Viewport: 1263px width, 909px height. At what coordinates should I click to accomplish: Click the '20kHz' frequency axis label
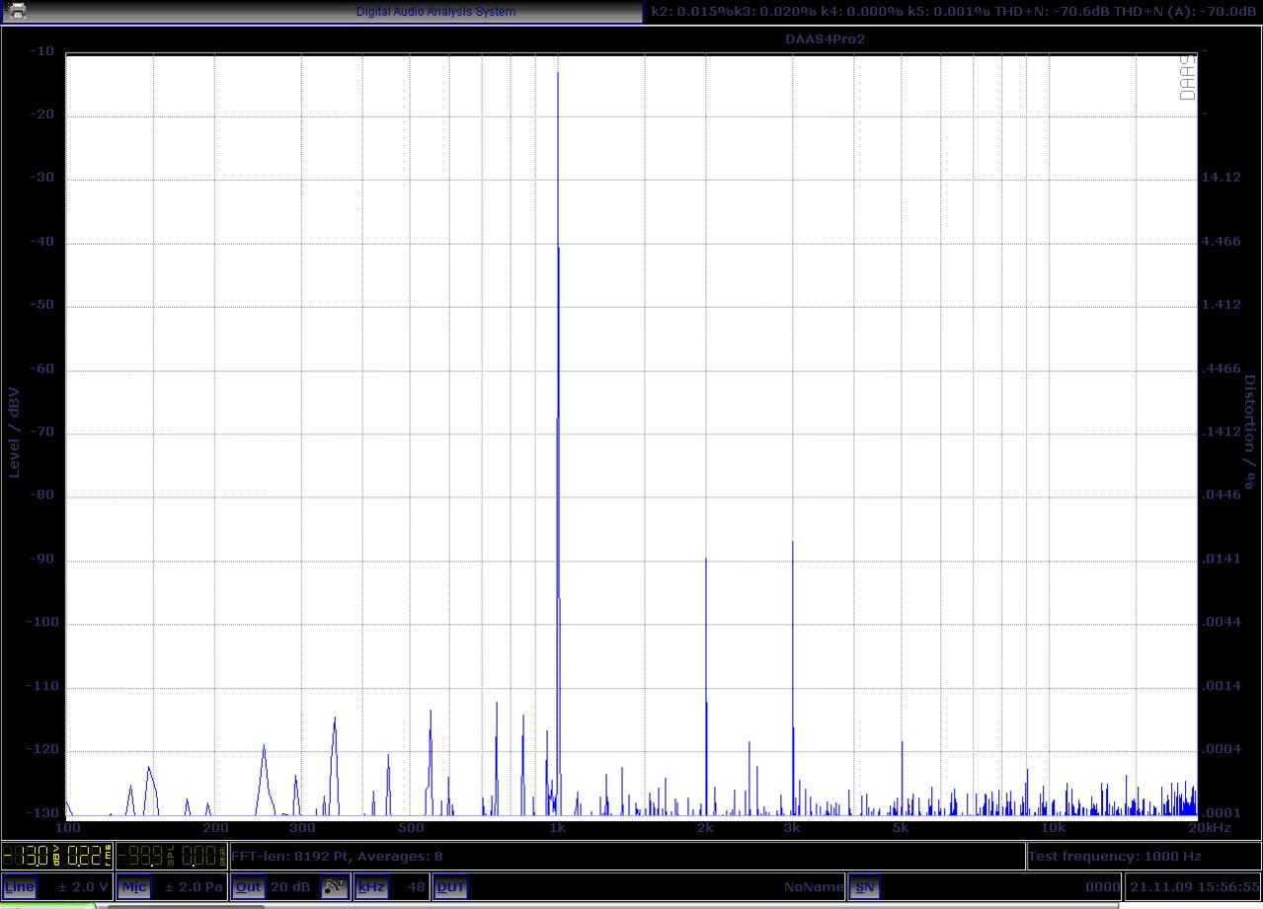(x=1210, y=828)
